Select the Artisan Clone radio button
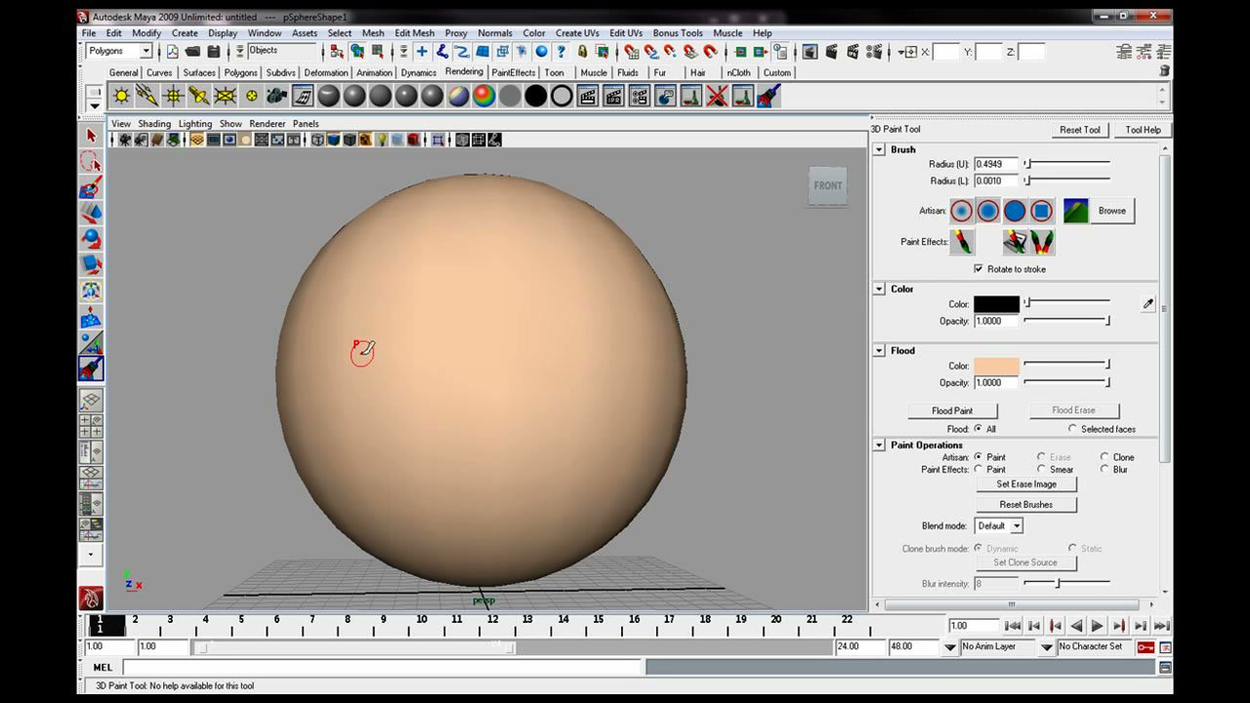Viewport: 1250px width, 703px height. (x=1104, y=457)
